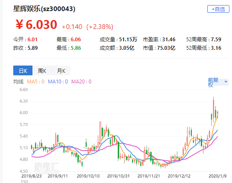Click the 2019/12/12 date axis label
Image resolution: width=232 pixels, height=183 pixels.
pos(179,176)
